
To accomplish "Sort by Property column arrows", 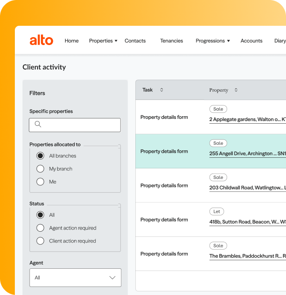I will (x=236, y=90).
